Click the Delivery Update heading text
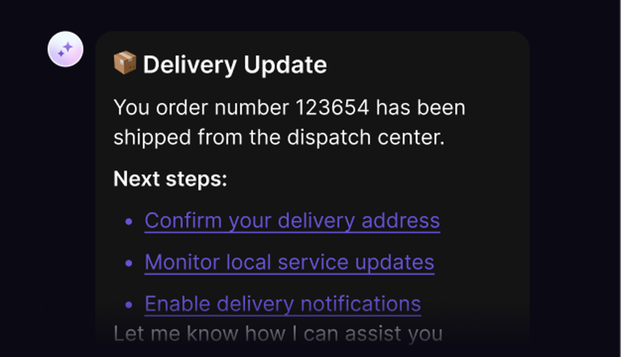 tap(235, 65)
